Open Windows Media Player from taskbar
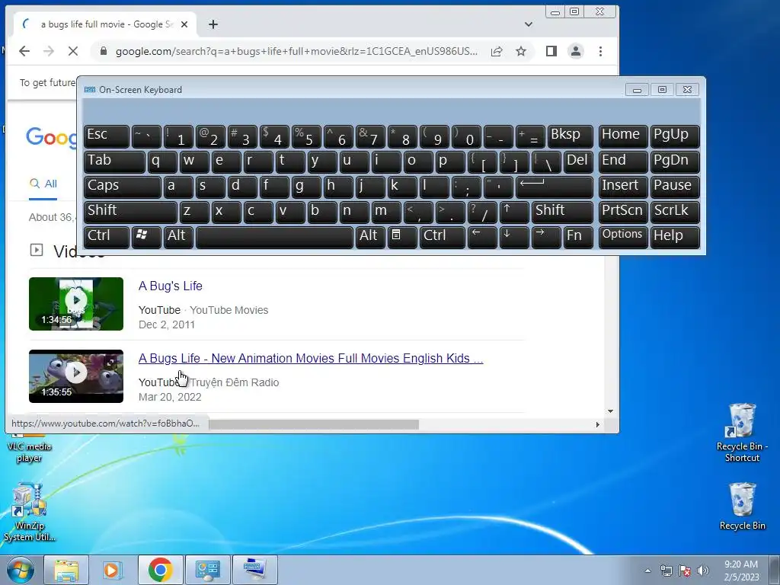This screenshot has height=585, width=780. pos(113,570)
